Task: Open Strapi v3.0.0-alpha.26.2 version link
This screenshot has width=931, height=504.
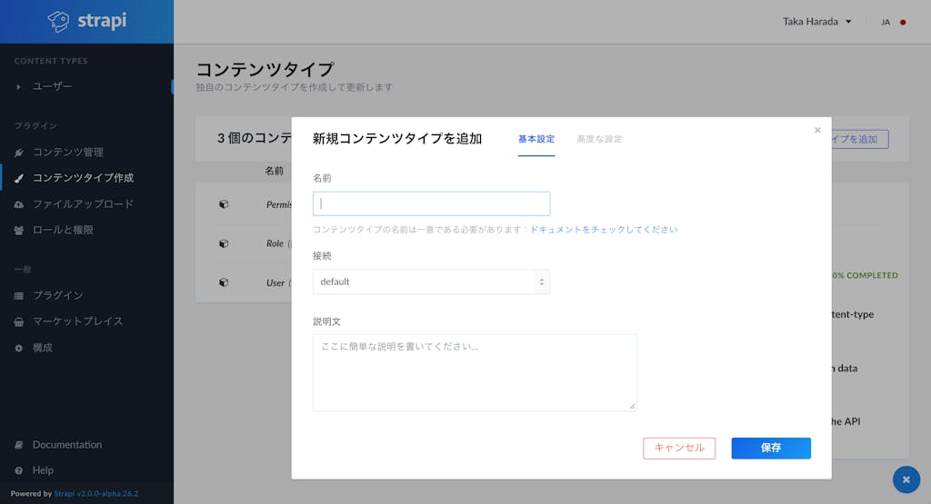Action: pyautogui.click(x=96, y=493)
